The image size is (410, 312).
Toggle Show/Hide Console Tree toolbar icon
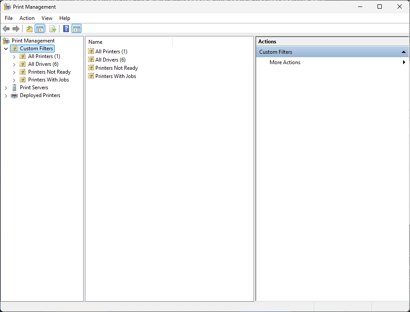tap(40, 29)
